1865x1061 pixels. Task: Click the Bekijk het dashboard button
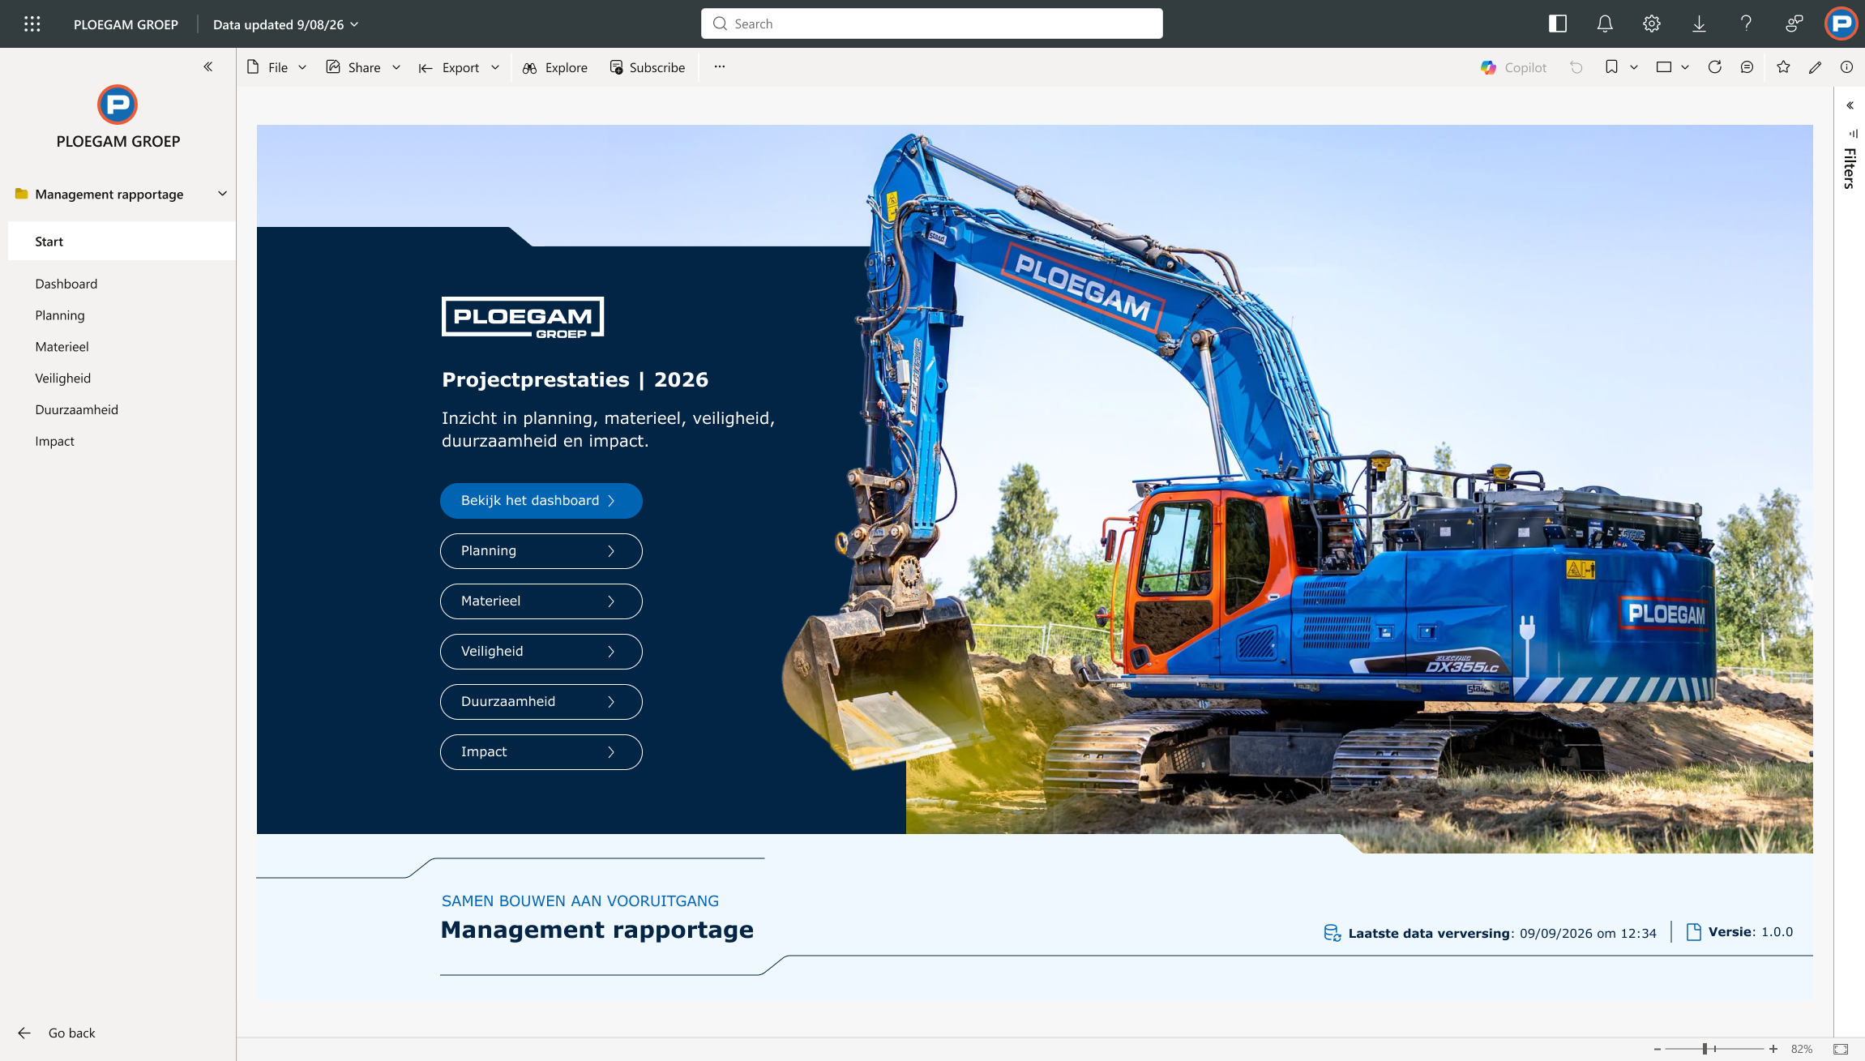[x=541, y=501]
